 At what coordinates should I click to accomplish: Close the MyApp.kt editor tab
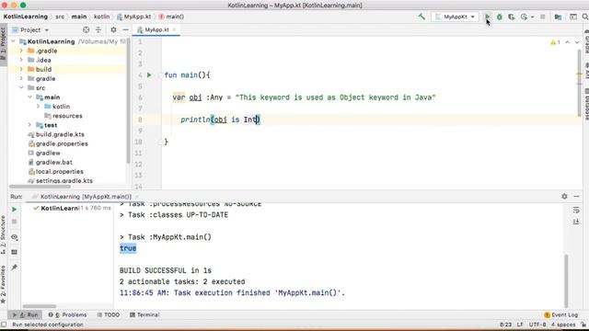(x=175, y=29)
